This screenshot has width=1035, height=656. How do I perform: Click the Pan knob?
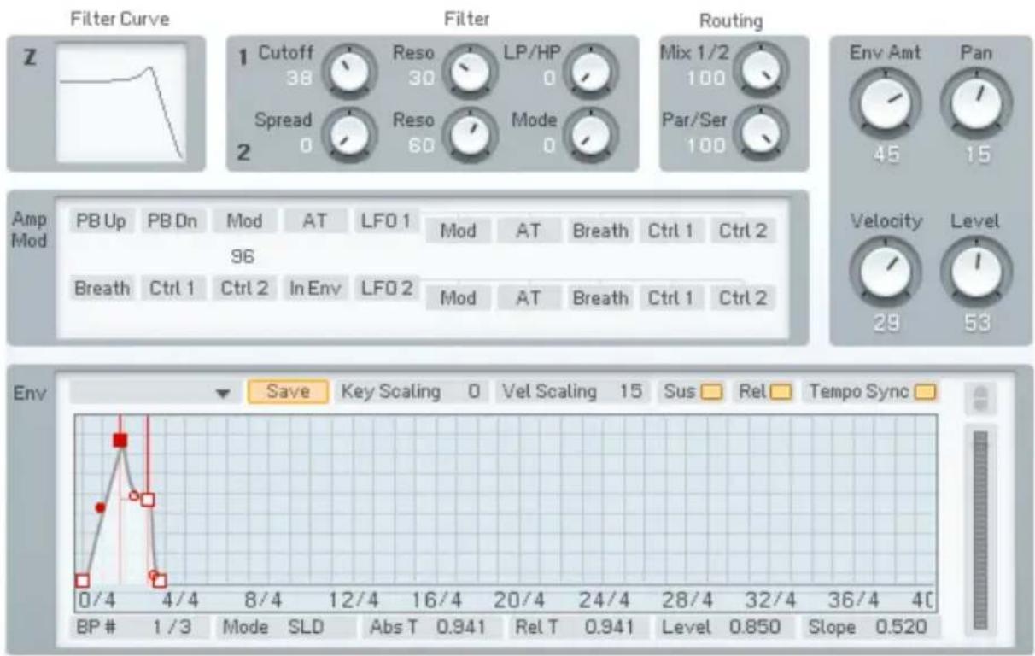(977, 102)
